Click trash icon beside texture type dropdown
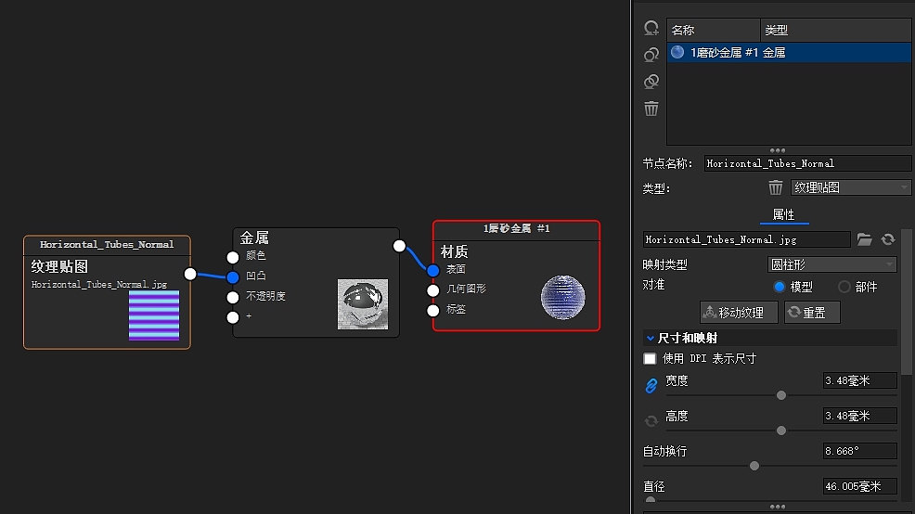This screenshot has height=514, width=915. (x=776, y=187)
